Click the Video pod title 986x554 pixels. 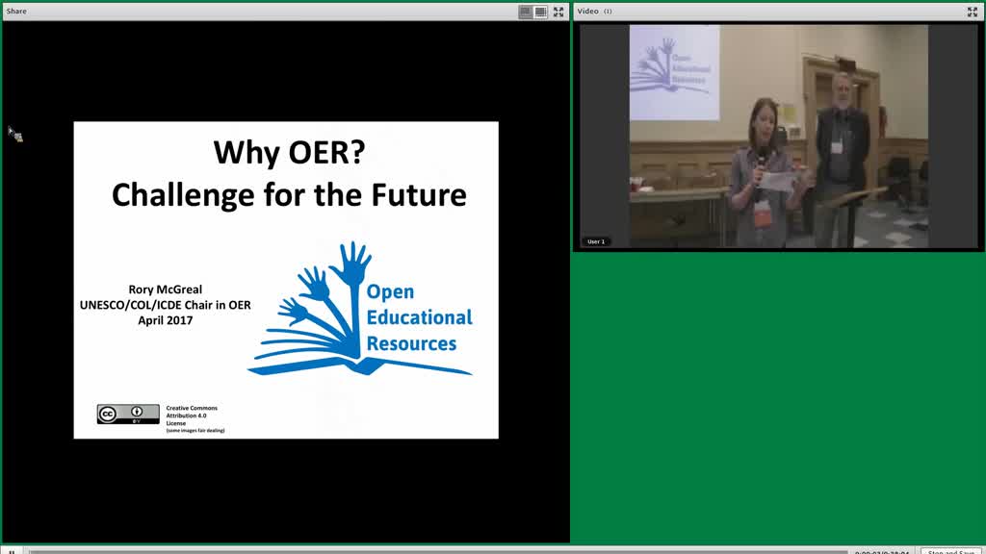click(588, 12)
